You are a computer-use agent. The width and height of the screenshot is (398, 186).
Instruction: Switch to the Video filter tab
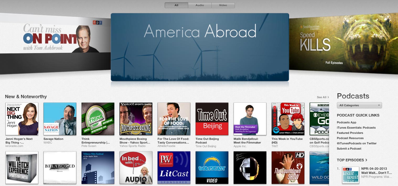pos(223,5)
